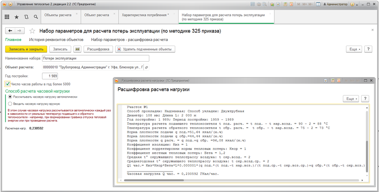Click the small icon button beside Записать
Image resolution: width=379 pixels, height=192 pixels.
pos(77,49)
